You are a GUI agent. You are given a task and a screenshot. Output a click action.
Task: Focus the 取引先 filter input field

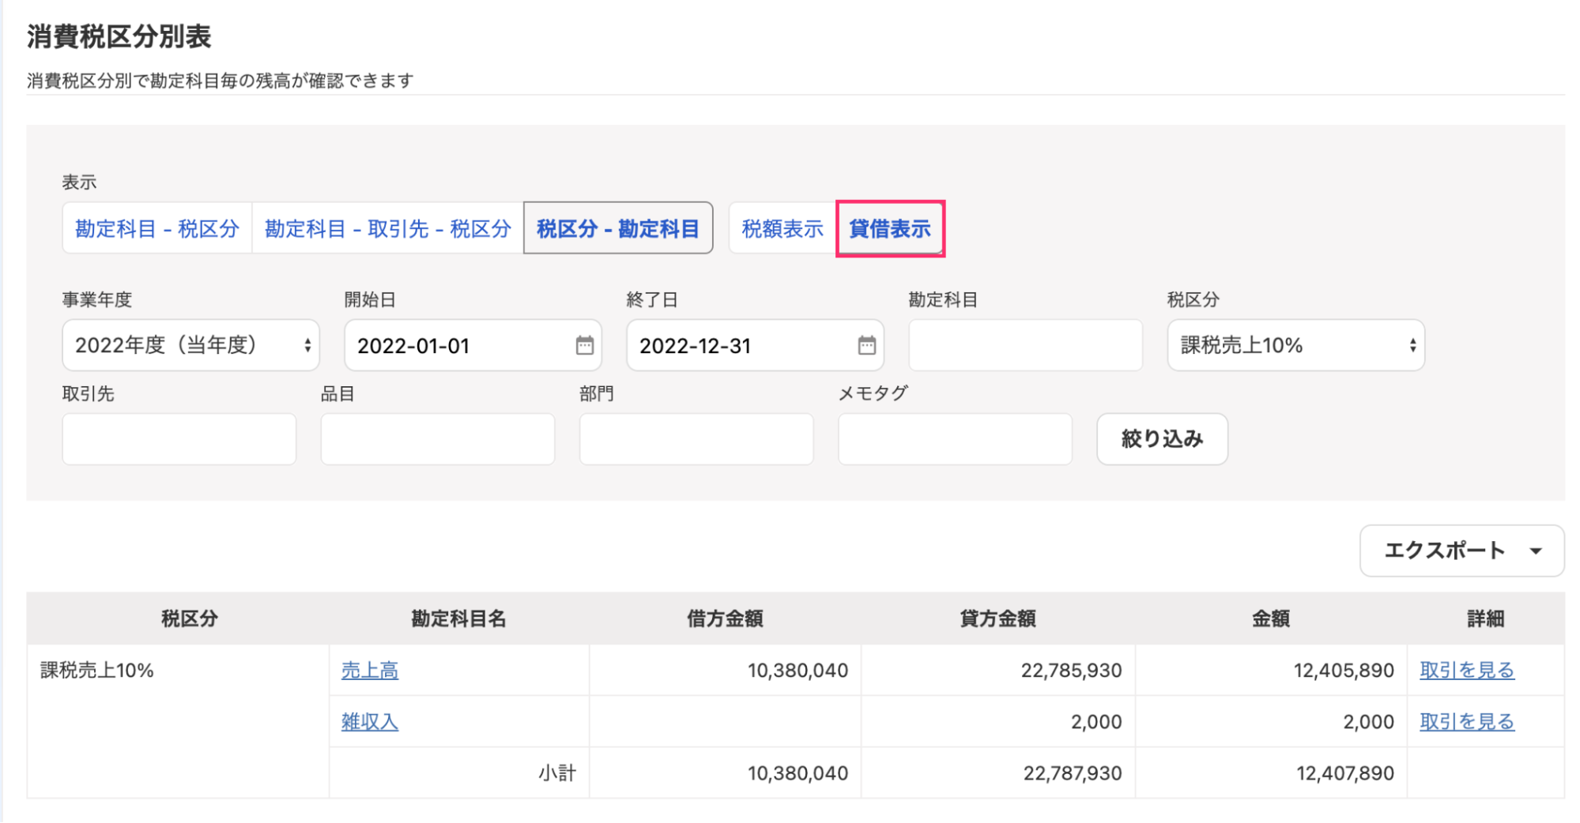click(179, 439)
